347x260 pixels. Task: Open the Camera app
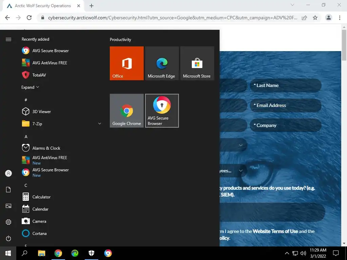click(x=34, y=221)
